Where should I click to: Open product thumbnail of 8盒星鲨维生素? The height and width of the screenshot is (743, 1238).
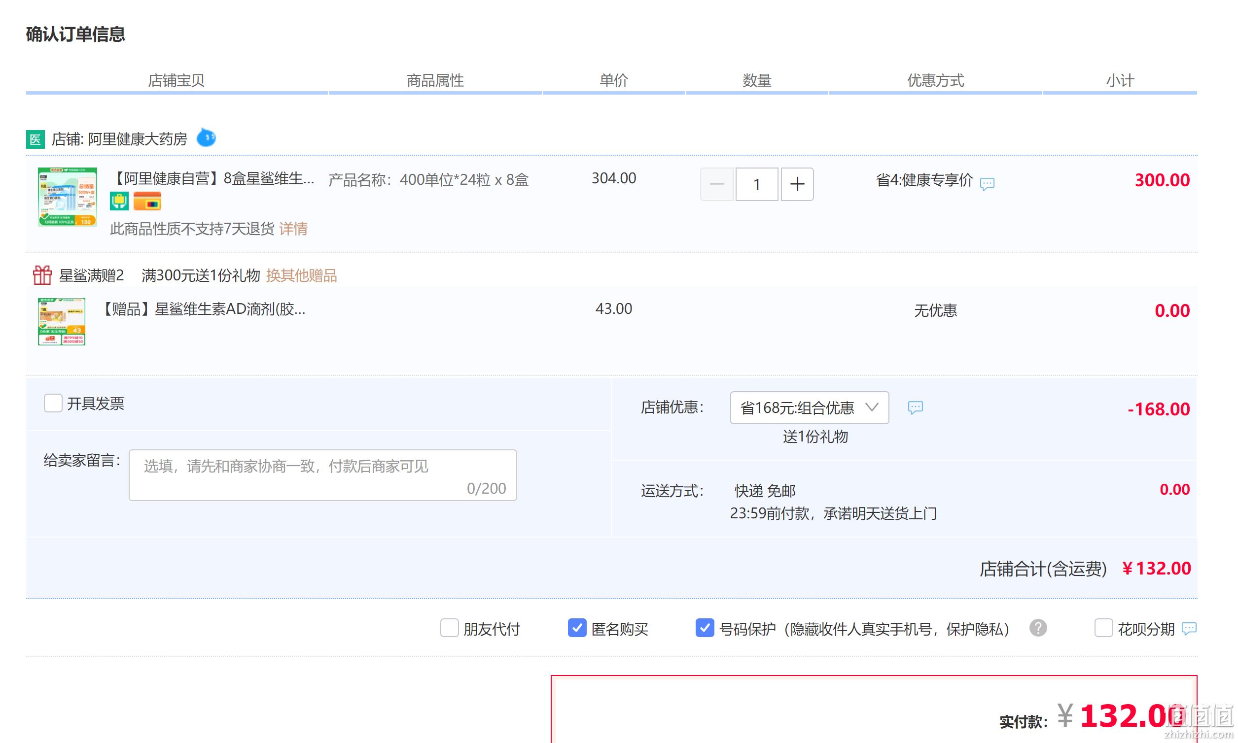[x=68, y=197]
